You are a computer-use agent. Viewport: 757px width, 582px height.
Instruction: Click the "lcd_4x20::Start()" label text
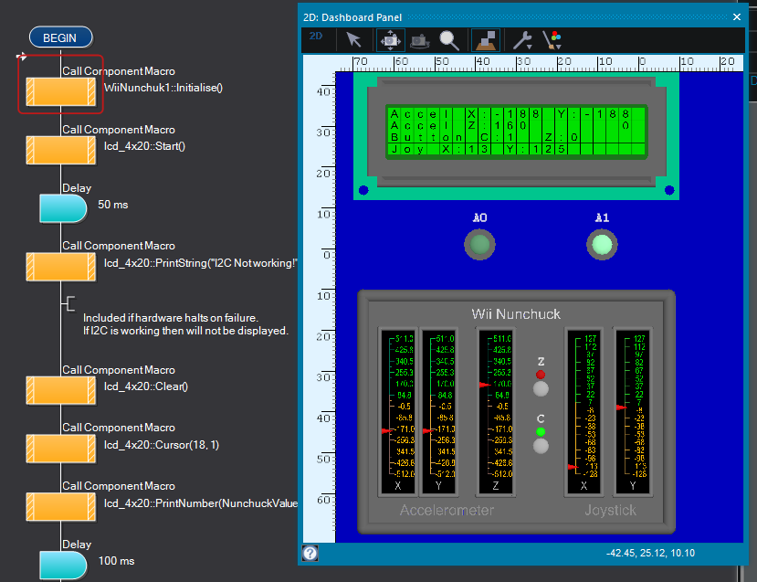(x=144, y=146)
